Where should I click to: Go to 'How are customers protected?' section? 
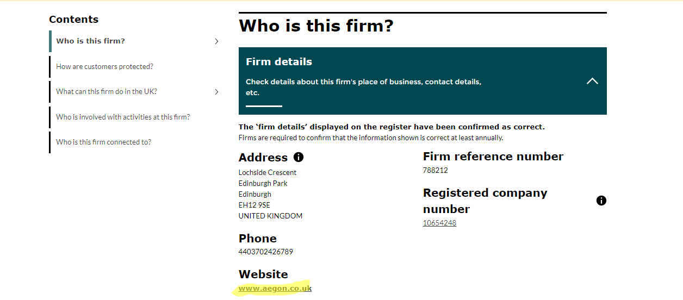coord(104,66)
